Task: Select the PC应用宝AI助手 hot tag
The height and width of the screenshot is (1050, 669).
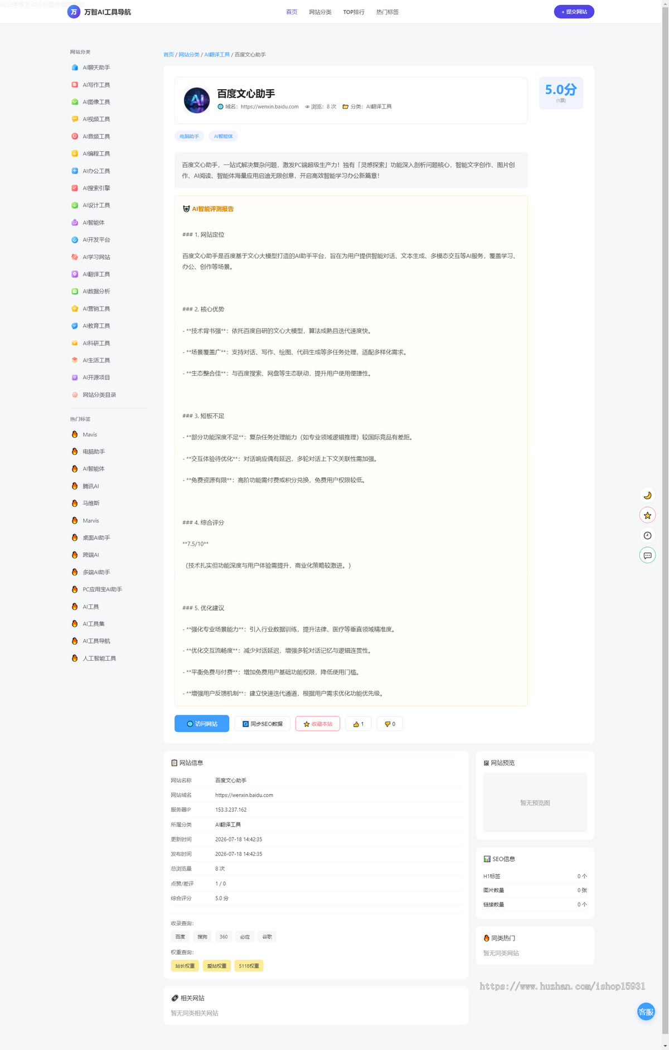Action: point(103,589)
